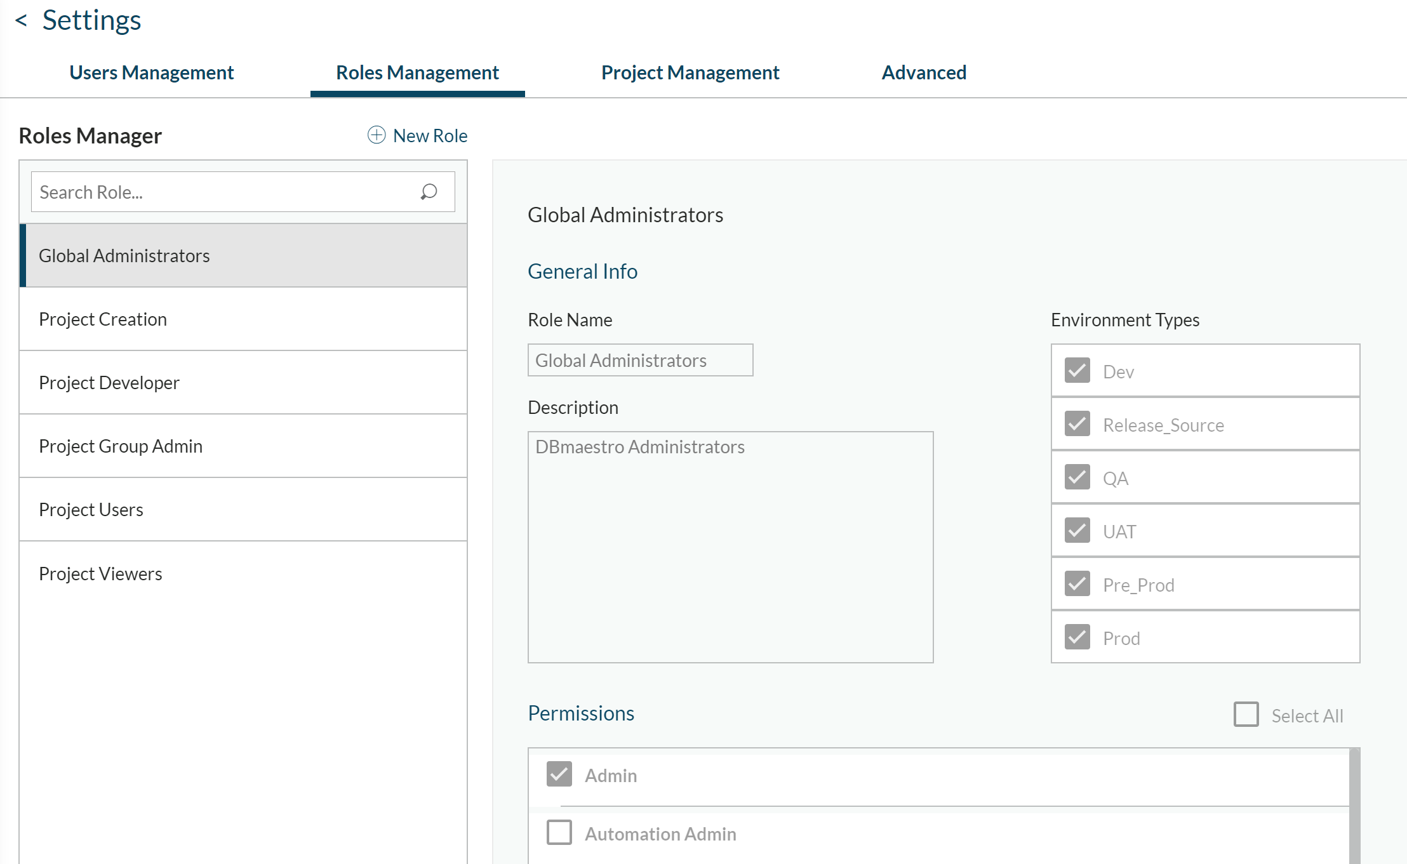Uncheck the Prod environment type
Viewport: 1407px width, 864px height.
click(1076, 637)
